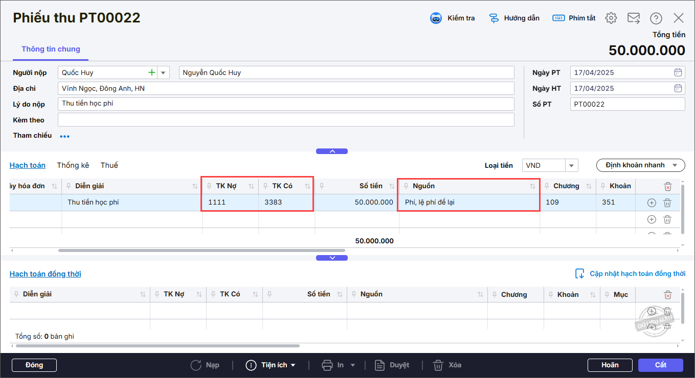The image size is (695, 378).
Task: Click the Hạch toán grid horizontal scrollbar
Action: (x=201, y=250)
